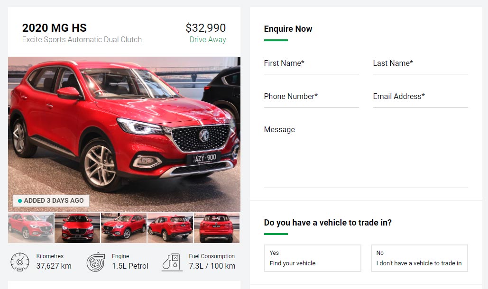Click the fuel pump consumption icon
This screenshot has height=289, width=488.
tap(172, 262)
